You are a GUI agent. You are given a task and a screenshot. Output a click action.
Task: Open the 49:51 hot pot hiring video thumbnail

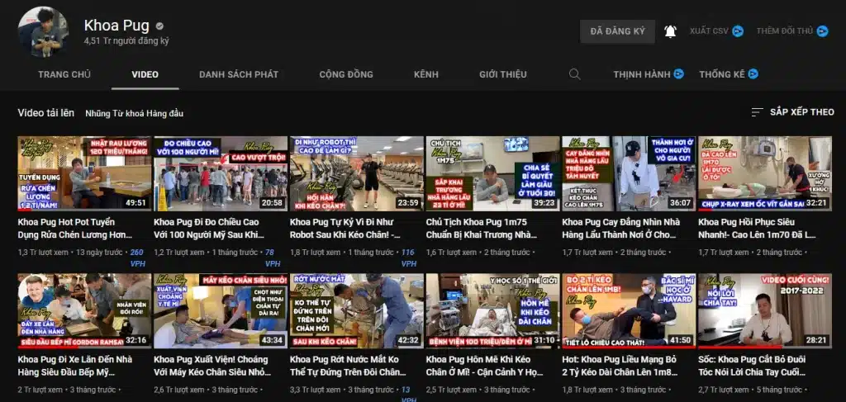pyautogui.click(x=85, y=173)
